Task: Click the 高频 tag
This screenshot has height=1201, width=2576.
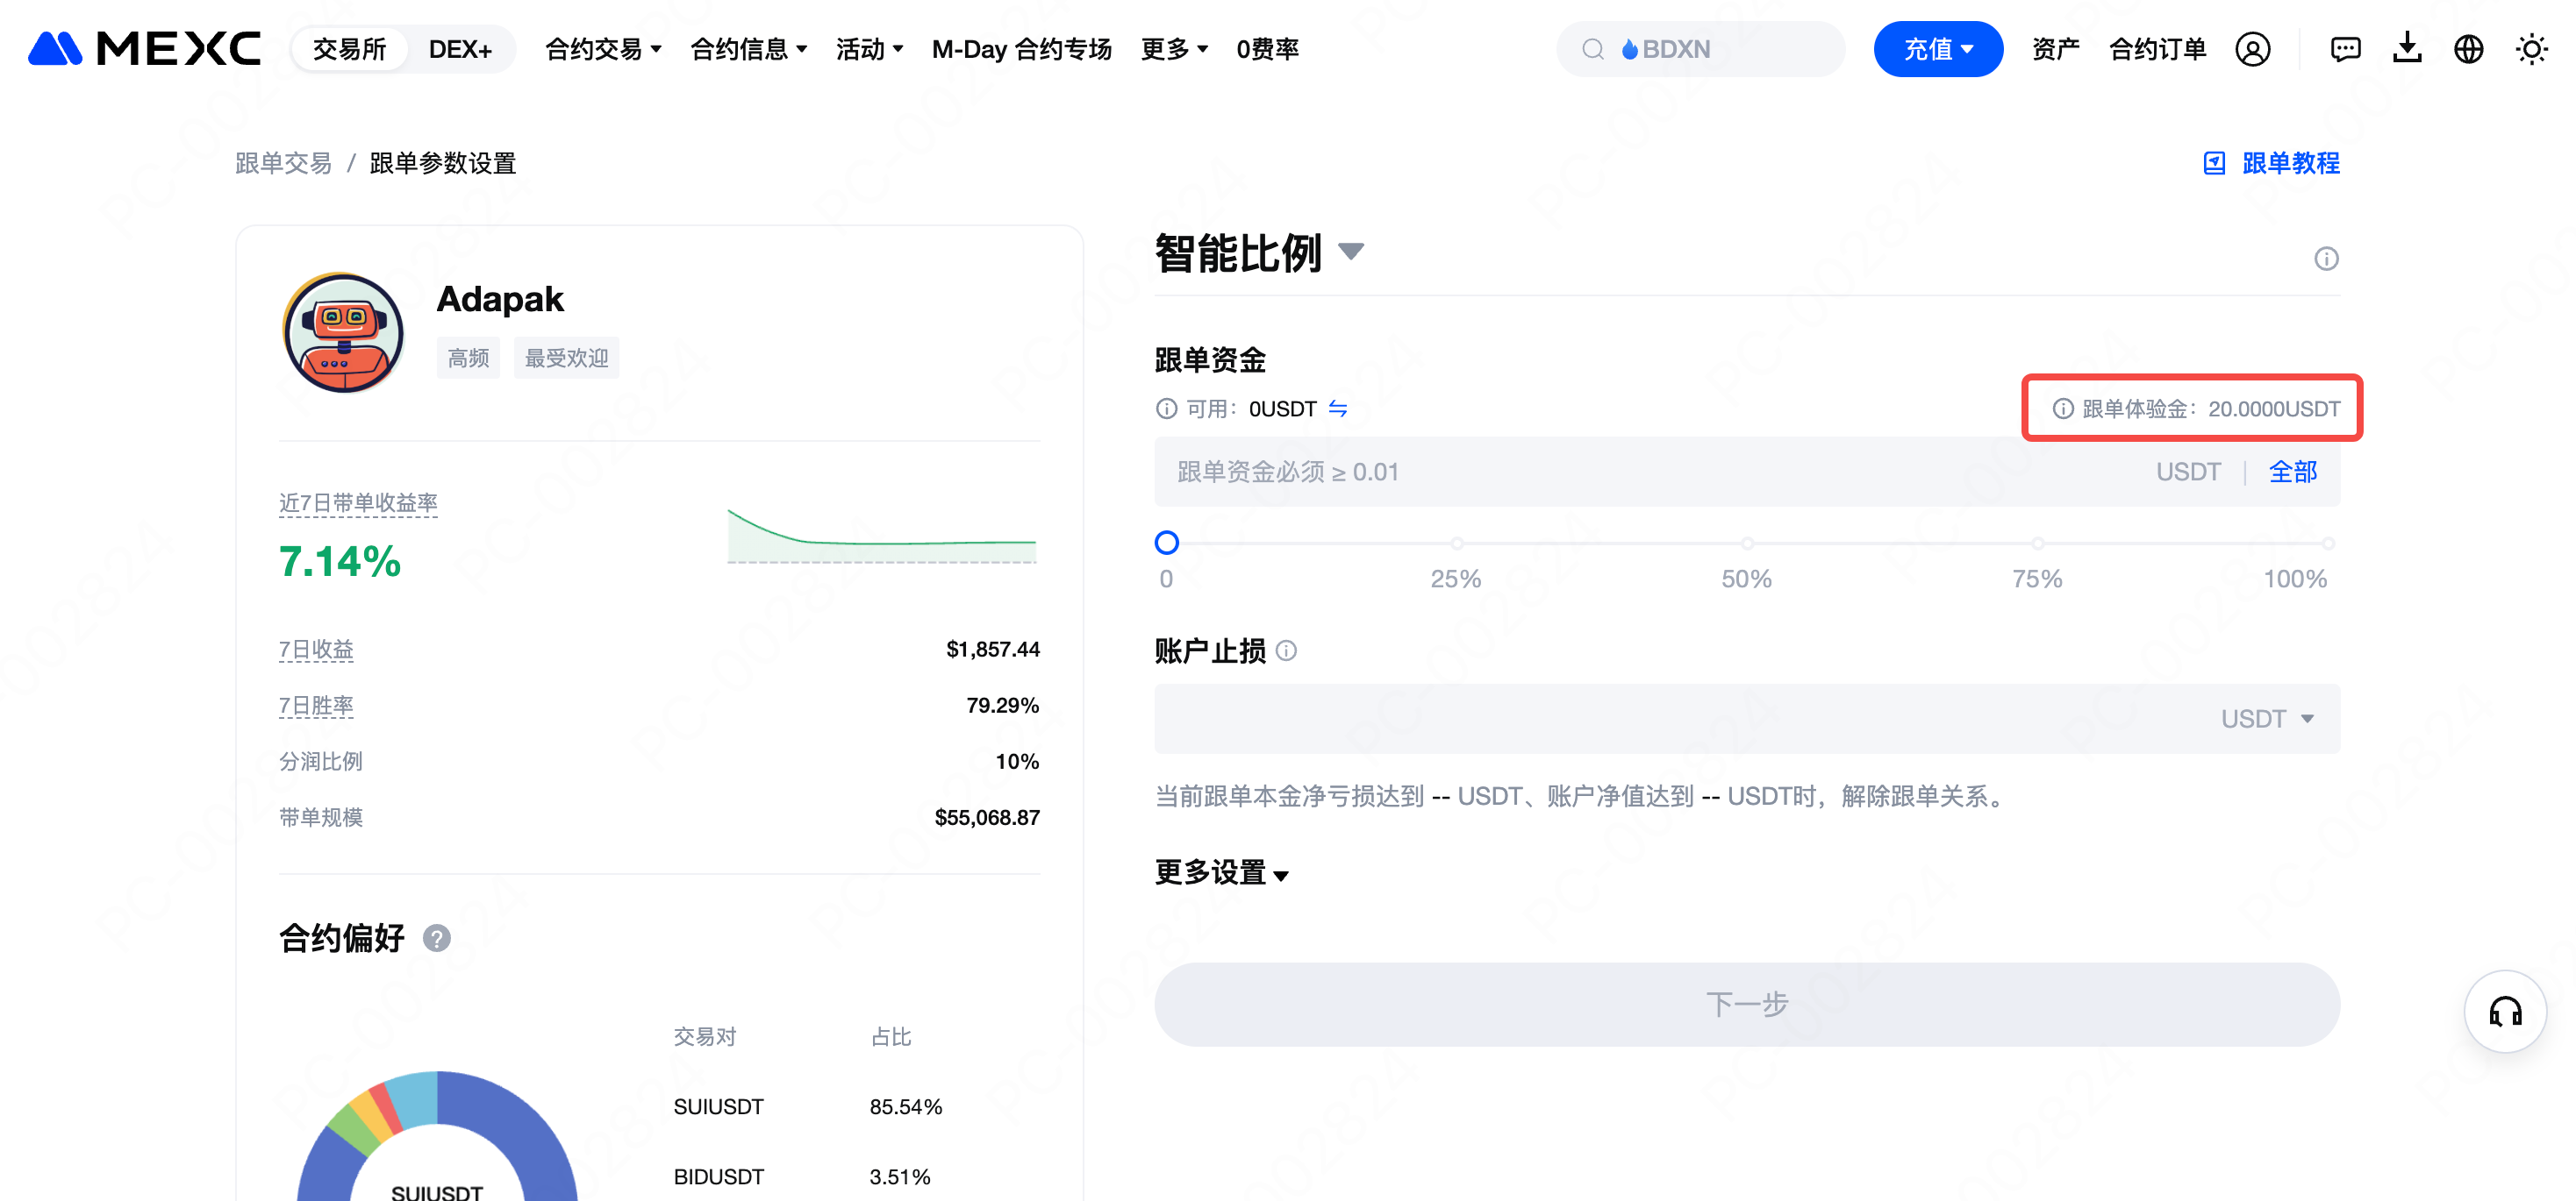Action: pos(468,358)
